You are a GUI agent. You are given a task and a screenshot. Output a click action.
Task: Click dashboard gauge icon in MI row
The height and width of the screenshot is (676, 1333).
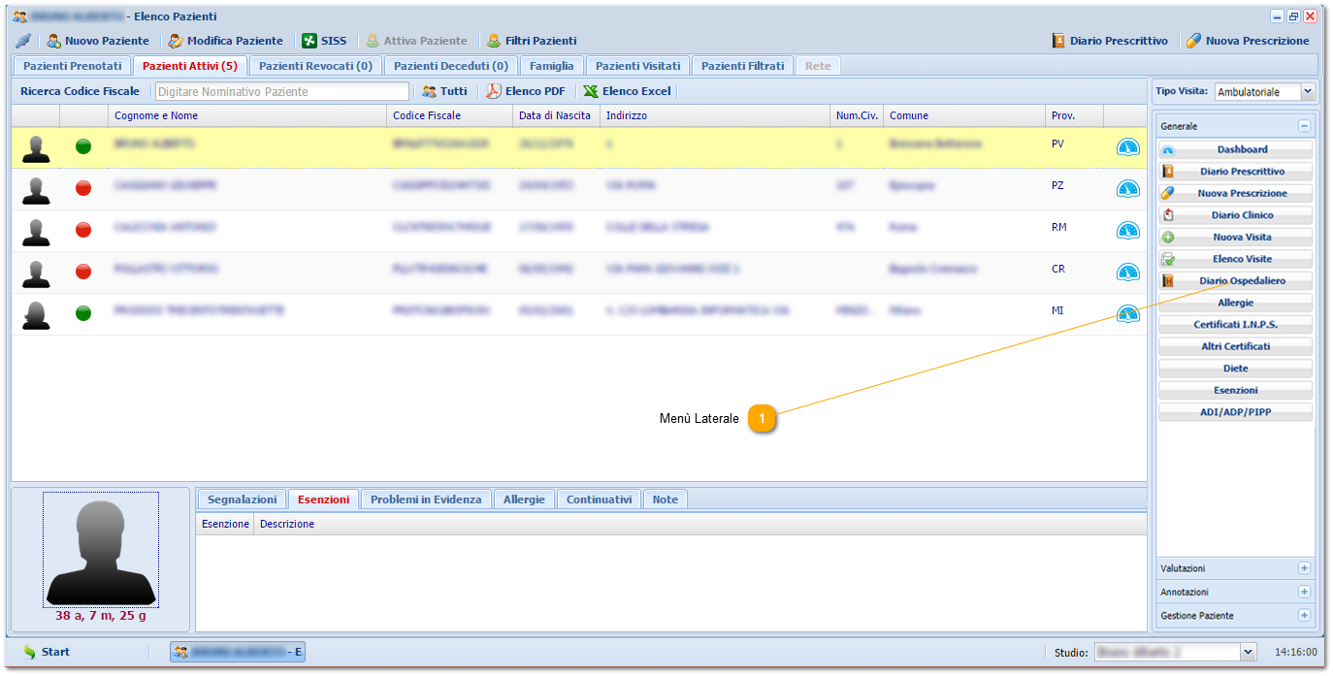point(1127,314)
